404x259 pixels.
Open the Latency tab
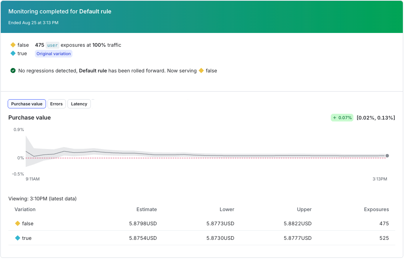point(79,103)
